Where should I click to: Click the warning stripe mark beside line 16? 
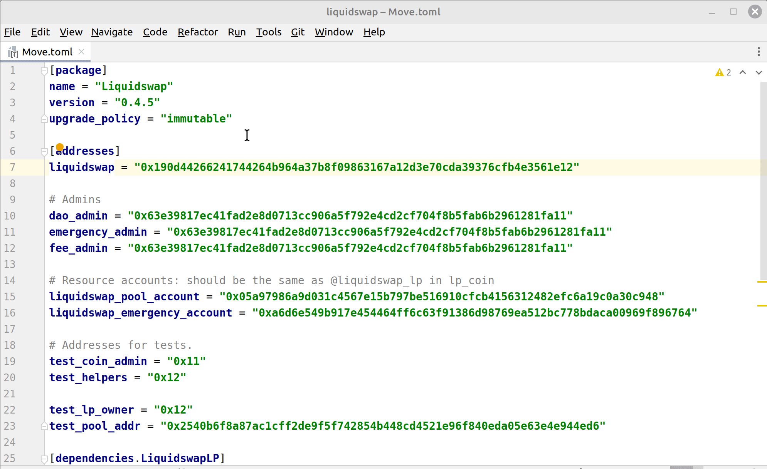(x=762, y=305)
